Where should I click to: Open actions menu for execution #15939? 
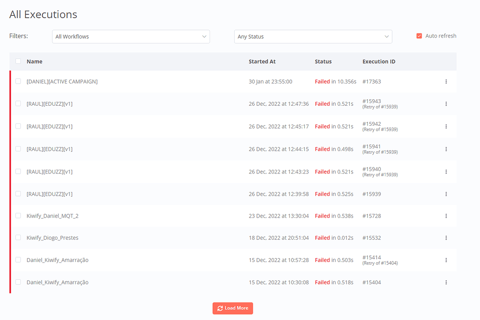446,194
